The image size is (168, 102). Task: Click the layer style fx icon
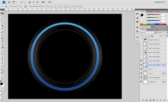146,100
